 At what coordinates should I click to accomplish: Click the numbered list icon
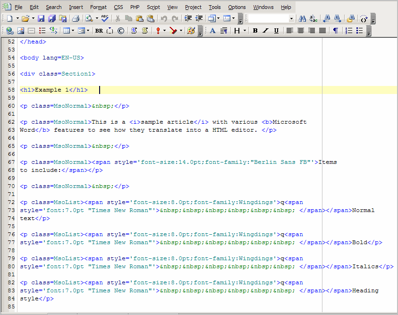click(x=349, y=31)
